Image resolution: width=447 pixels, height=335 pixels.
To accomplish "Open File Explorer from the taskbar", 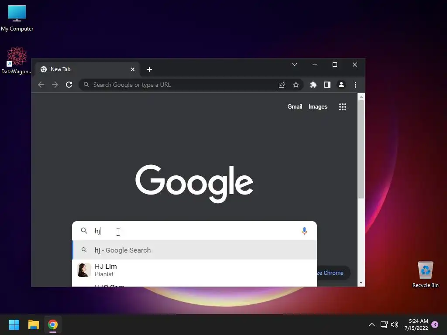I will click(34, 325).
